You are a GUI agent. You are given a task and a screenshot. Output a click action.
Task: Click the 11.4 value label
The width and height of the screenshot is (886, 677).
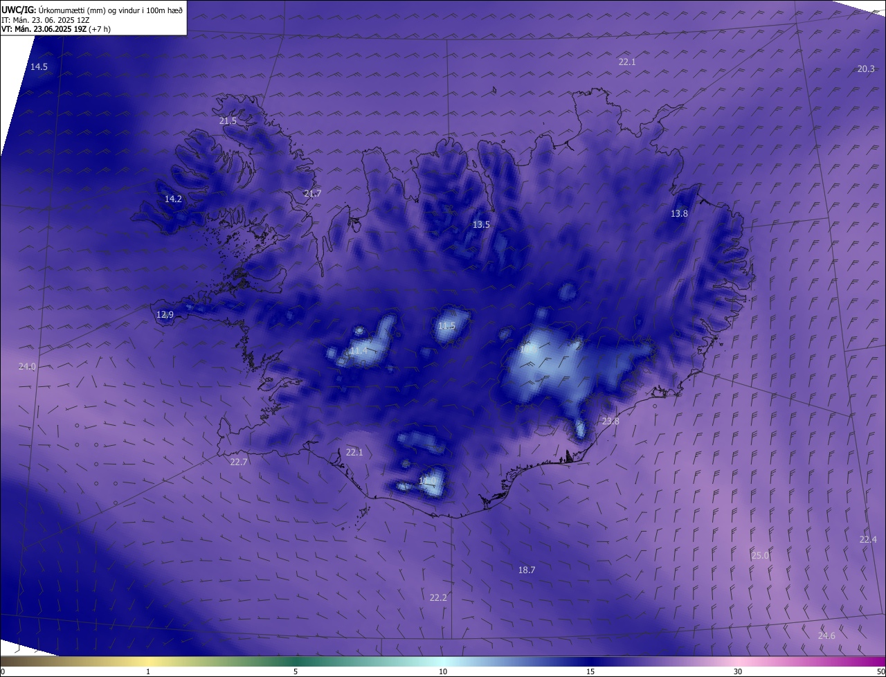point(359,351)
